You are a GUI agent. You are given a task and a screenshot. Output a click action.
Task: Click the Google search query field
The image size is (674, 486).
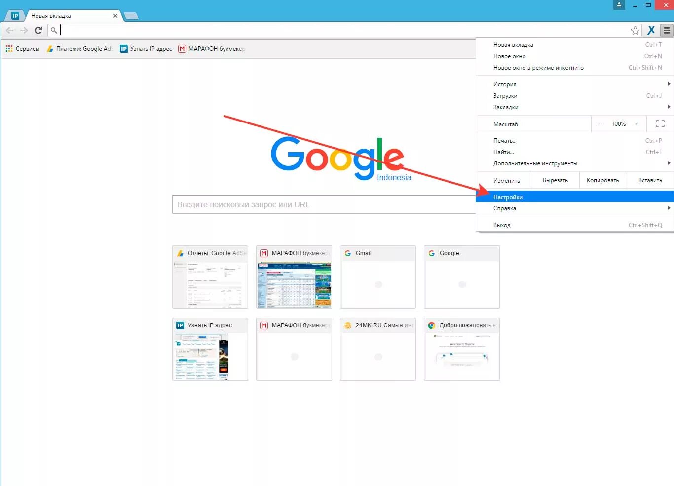point(324,204)
